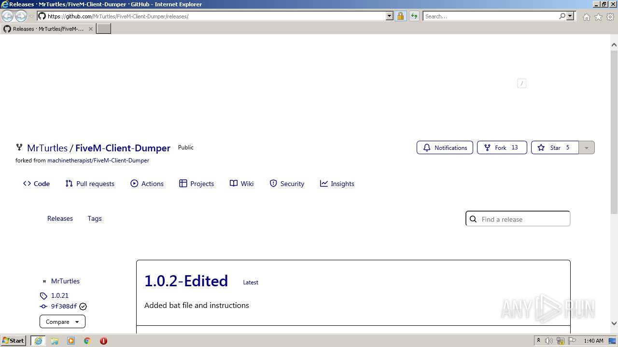
Task: Expand the Compare dropdown
Action: click(x=62, y=321)
